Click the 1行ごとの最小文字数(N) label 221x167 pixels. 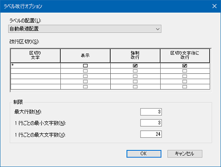click(41, 123)
